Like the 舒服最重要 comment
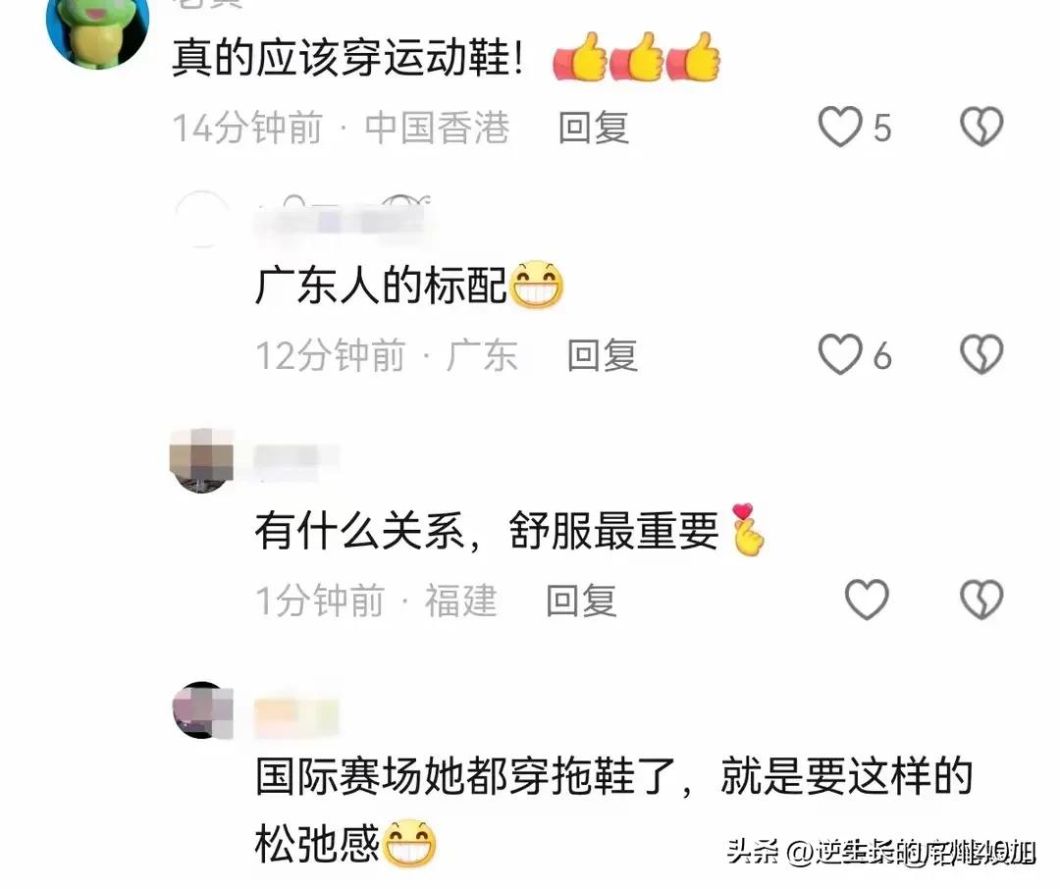Image resolution: width=1060 pixels, height=889 pixels. click(867, 600)
